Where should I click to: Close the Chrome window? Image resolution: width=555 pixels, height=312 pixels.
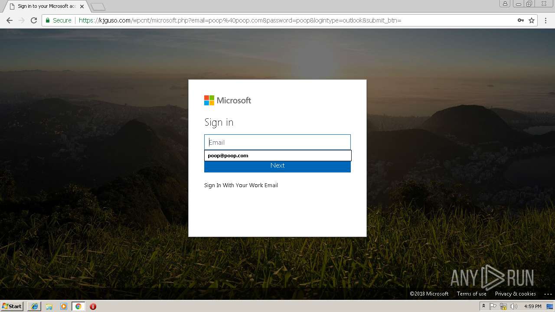pyautogui.click(x=544, y=3)
